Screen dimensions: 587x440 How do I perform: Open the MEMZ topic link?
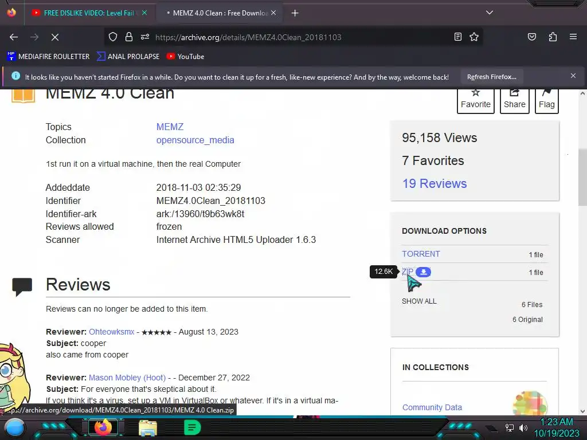point(170,127)
